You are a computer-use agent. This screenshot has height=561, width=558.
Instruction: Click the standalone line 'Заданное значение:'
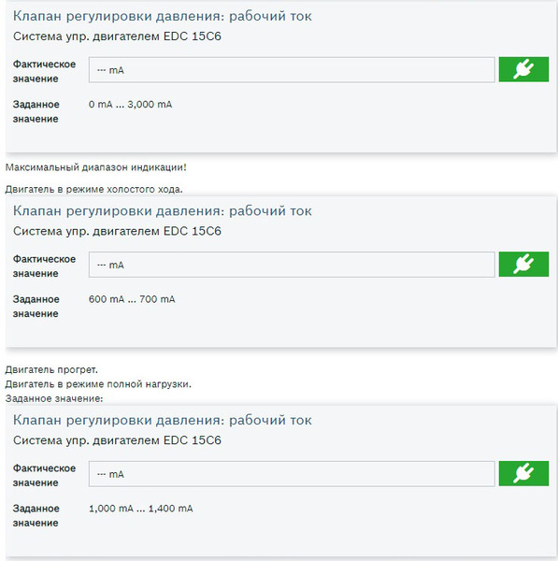[54, 398]
